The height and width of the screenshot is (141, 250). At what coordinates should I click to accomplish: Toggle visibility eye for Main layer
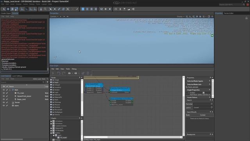[x=4, y=90]
